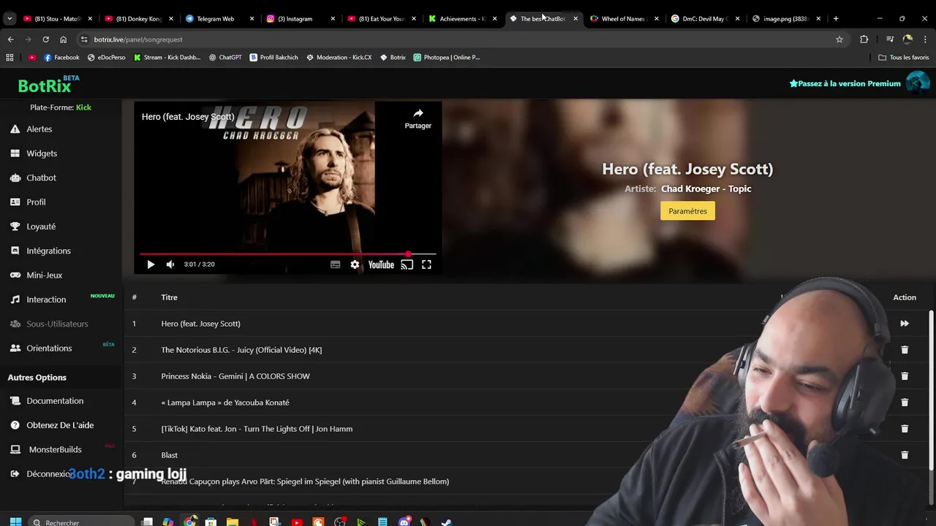Delete the Kato Turn The Lights Off song
Viewport: 936px width, 526px height.
(905, 429)
